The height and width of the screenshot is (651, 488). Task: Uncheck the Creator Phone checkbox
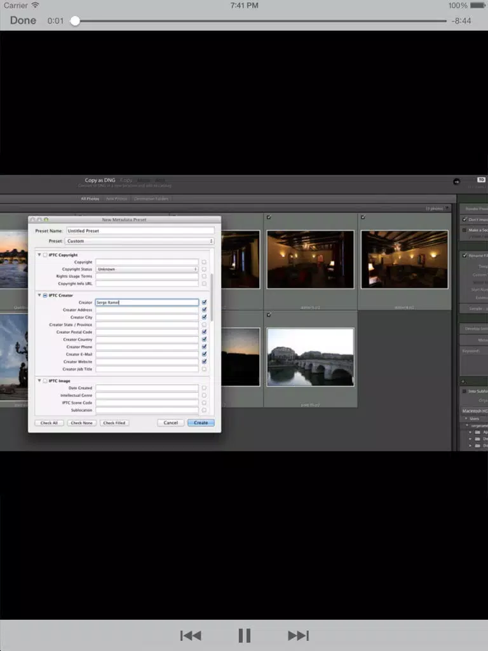[x=204, y=346]
